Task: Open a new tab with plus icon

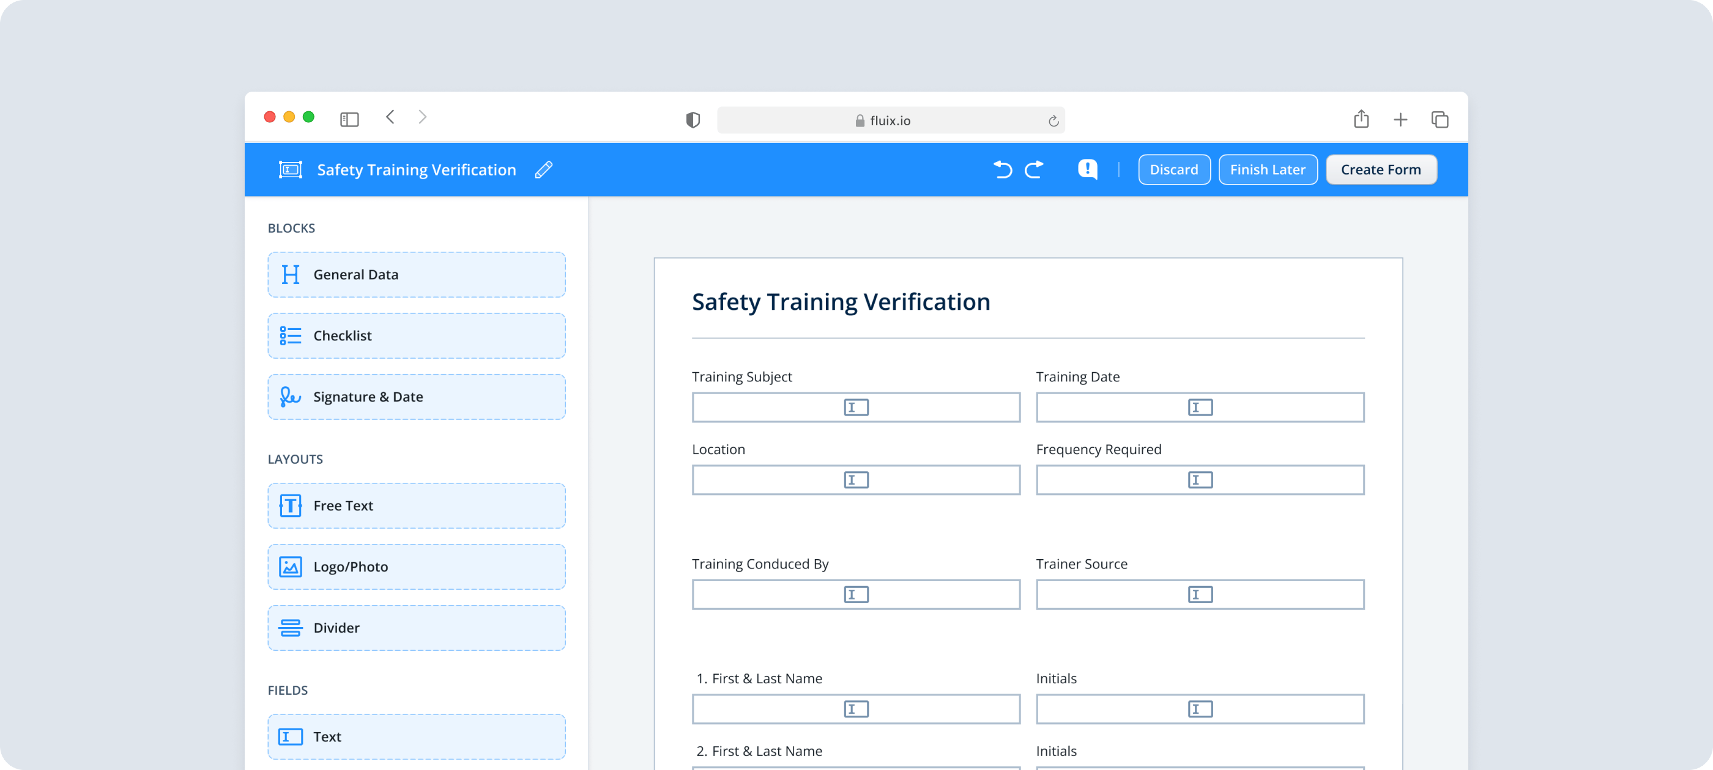Action: click(x=1400, y=120)
